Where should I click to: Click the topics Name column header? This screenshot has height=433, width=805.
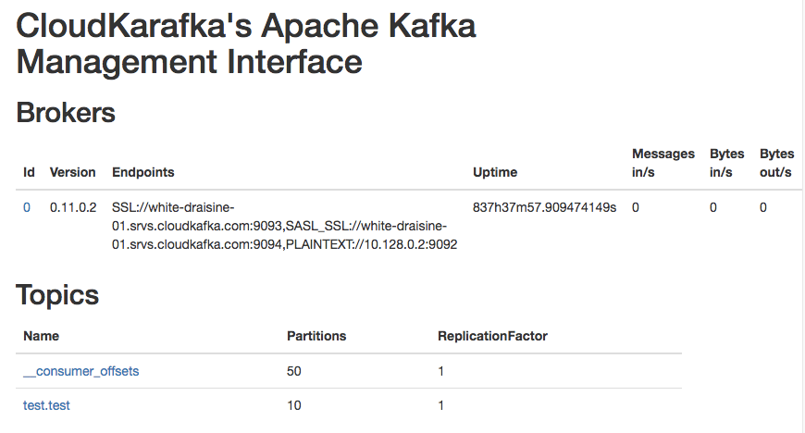(41, 336)
